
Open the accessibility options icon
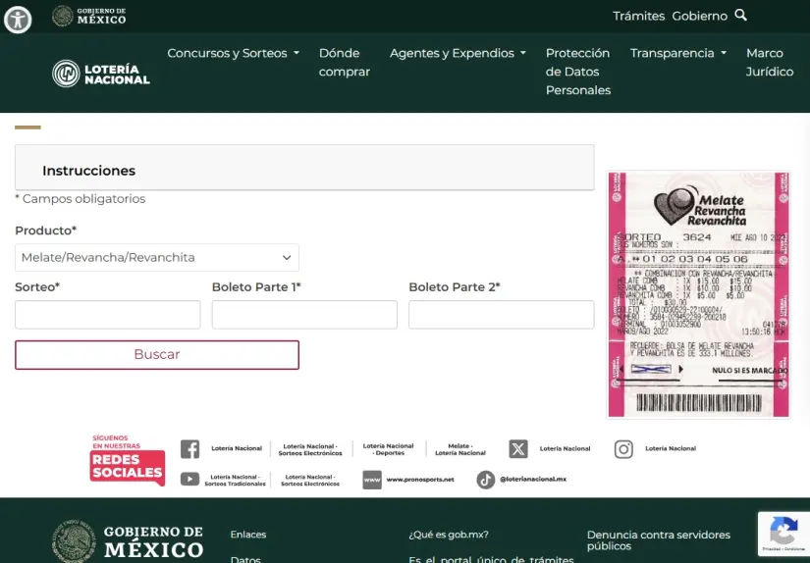click(18, 19)
